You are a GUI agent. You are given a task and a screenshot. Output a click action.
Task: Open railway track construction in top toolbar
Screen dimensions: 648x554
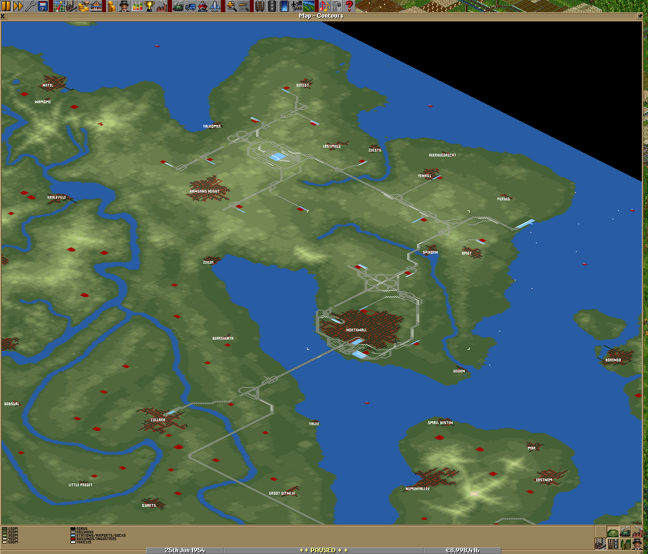259,6
